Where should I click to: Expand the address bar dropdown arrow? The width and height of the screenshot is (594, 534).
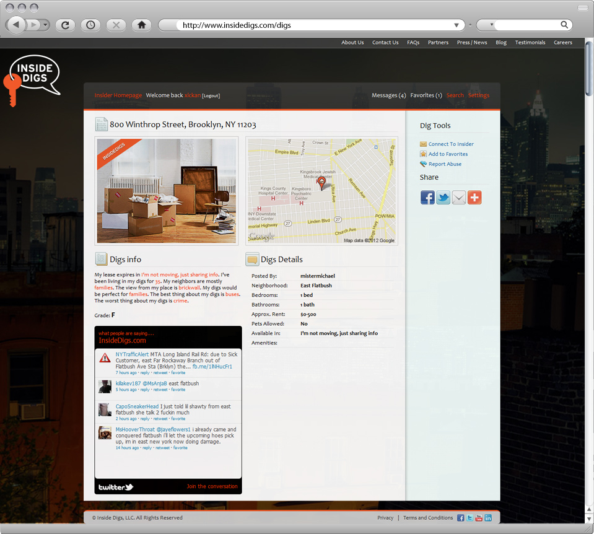(456, 25)
